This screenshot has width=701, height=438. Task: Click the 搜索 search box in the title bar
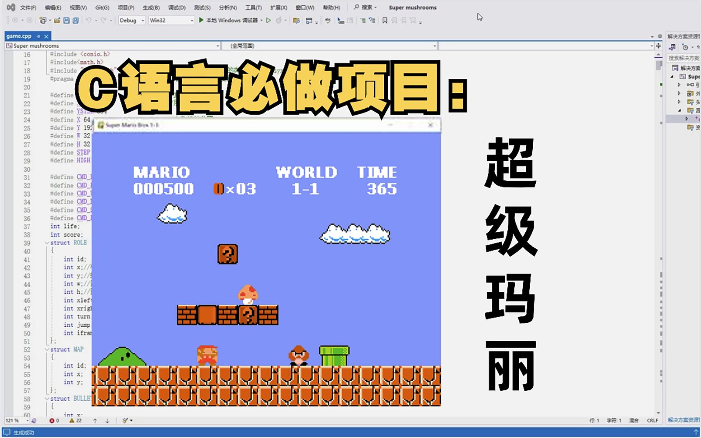(x=365, y=7)
